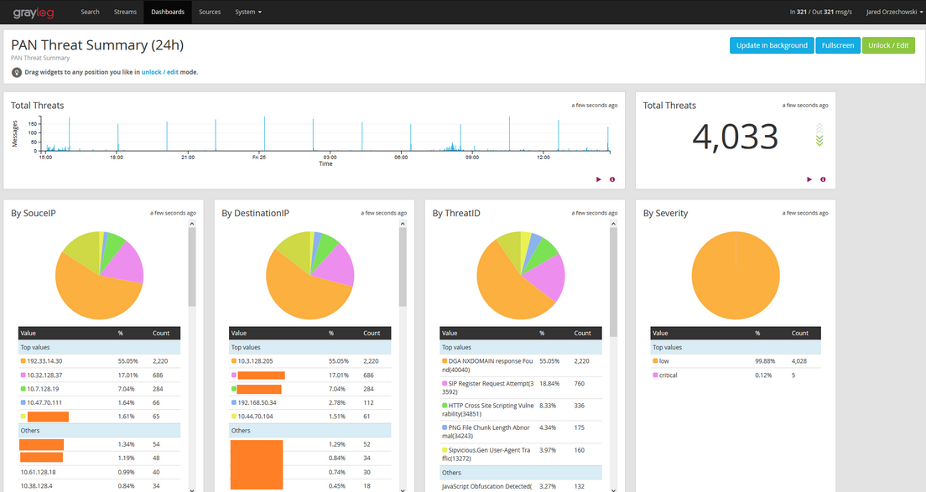Screen dimensions: 926x492
Task: Click orange swatch next to 192.33.14.30
Action: click(23, 361)
